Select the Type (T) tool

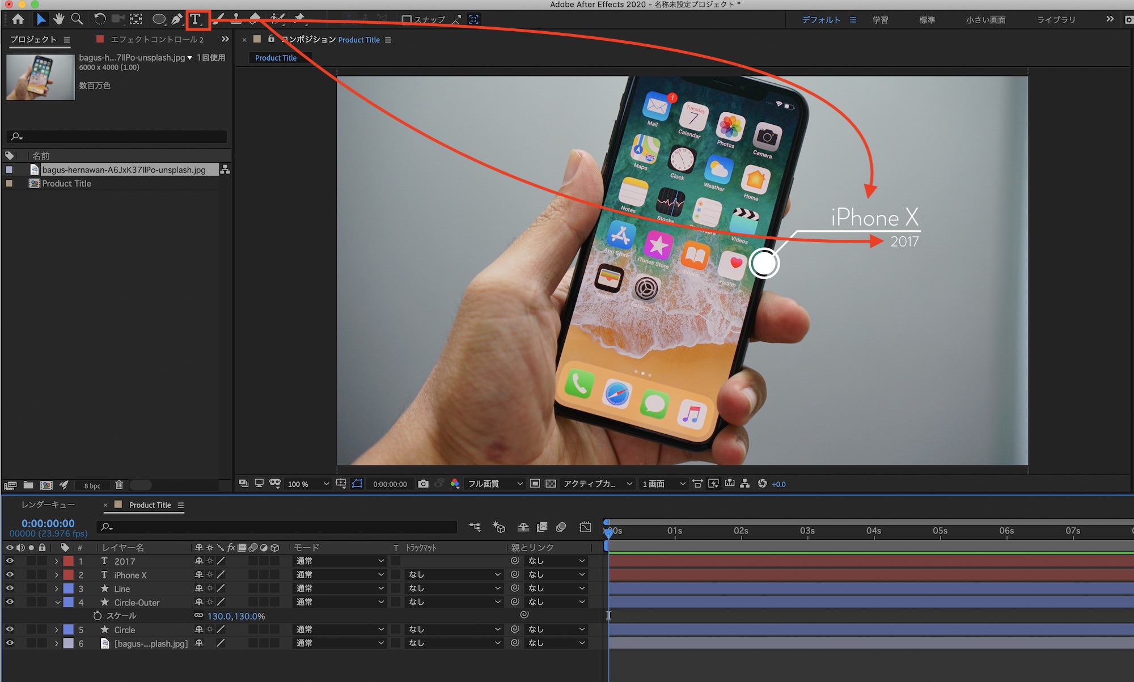[x=196, y=19]
